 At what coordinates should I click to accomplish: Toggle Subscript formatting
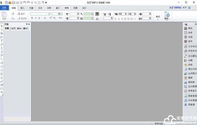click(54, 18)
